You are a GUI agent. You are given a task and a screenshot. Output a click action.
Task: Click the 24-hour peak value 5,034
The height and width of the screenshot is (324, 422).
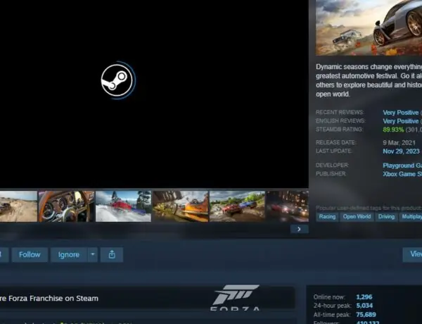click(364, 306)
